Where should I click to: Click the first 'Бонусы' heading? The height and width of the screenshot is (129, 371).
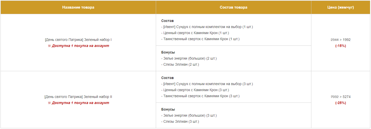pyautogui.click(x=168, y=52)
